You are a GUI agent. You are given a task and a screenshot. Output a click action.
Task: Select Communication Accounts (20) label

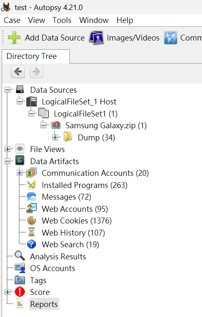point(95,173)
